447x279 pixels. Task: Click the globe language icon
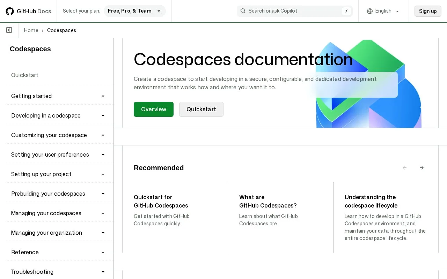(x=370, y=11)
